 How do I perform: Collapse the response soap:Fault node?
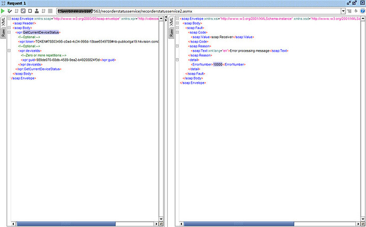click(177, 28)
